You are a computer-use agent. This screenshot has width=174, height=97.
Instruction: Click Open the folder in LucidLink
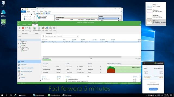(153, 89)
